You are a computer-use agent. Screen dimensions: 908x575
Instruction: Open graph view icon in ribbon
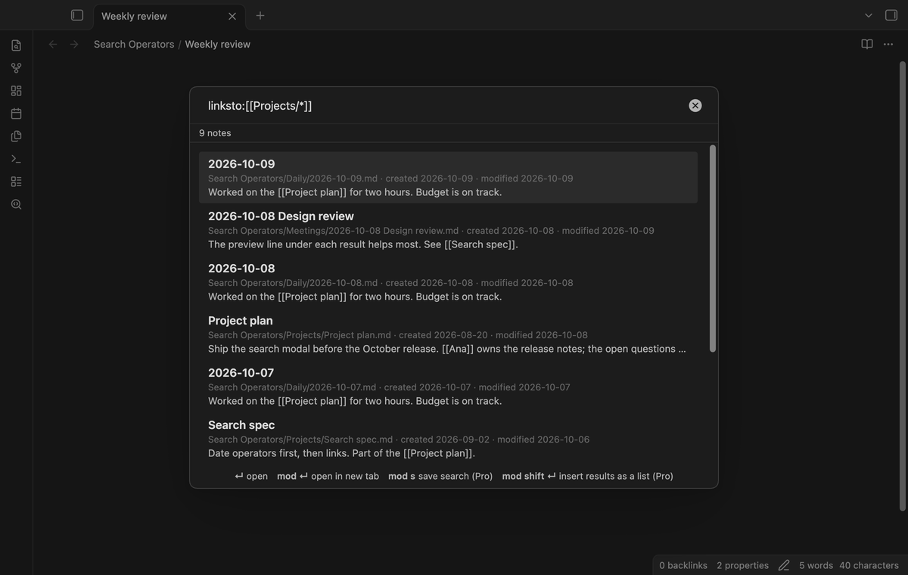coord(17,68)
